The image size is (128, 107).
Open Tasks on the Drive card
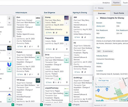[x=49, y=82]
